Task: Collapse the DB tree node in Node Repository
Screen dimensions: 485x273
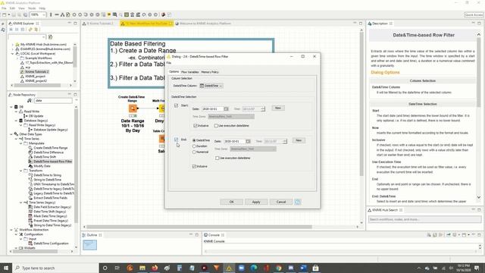Action: pos(11,107)
